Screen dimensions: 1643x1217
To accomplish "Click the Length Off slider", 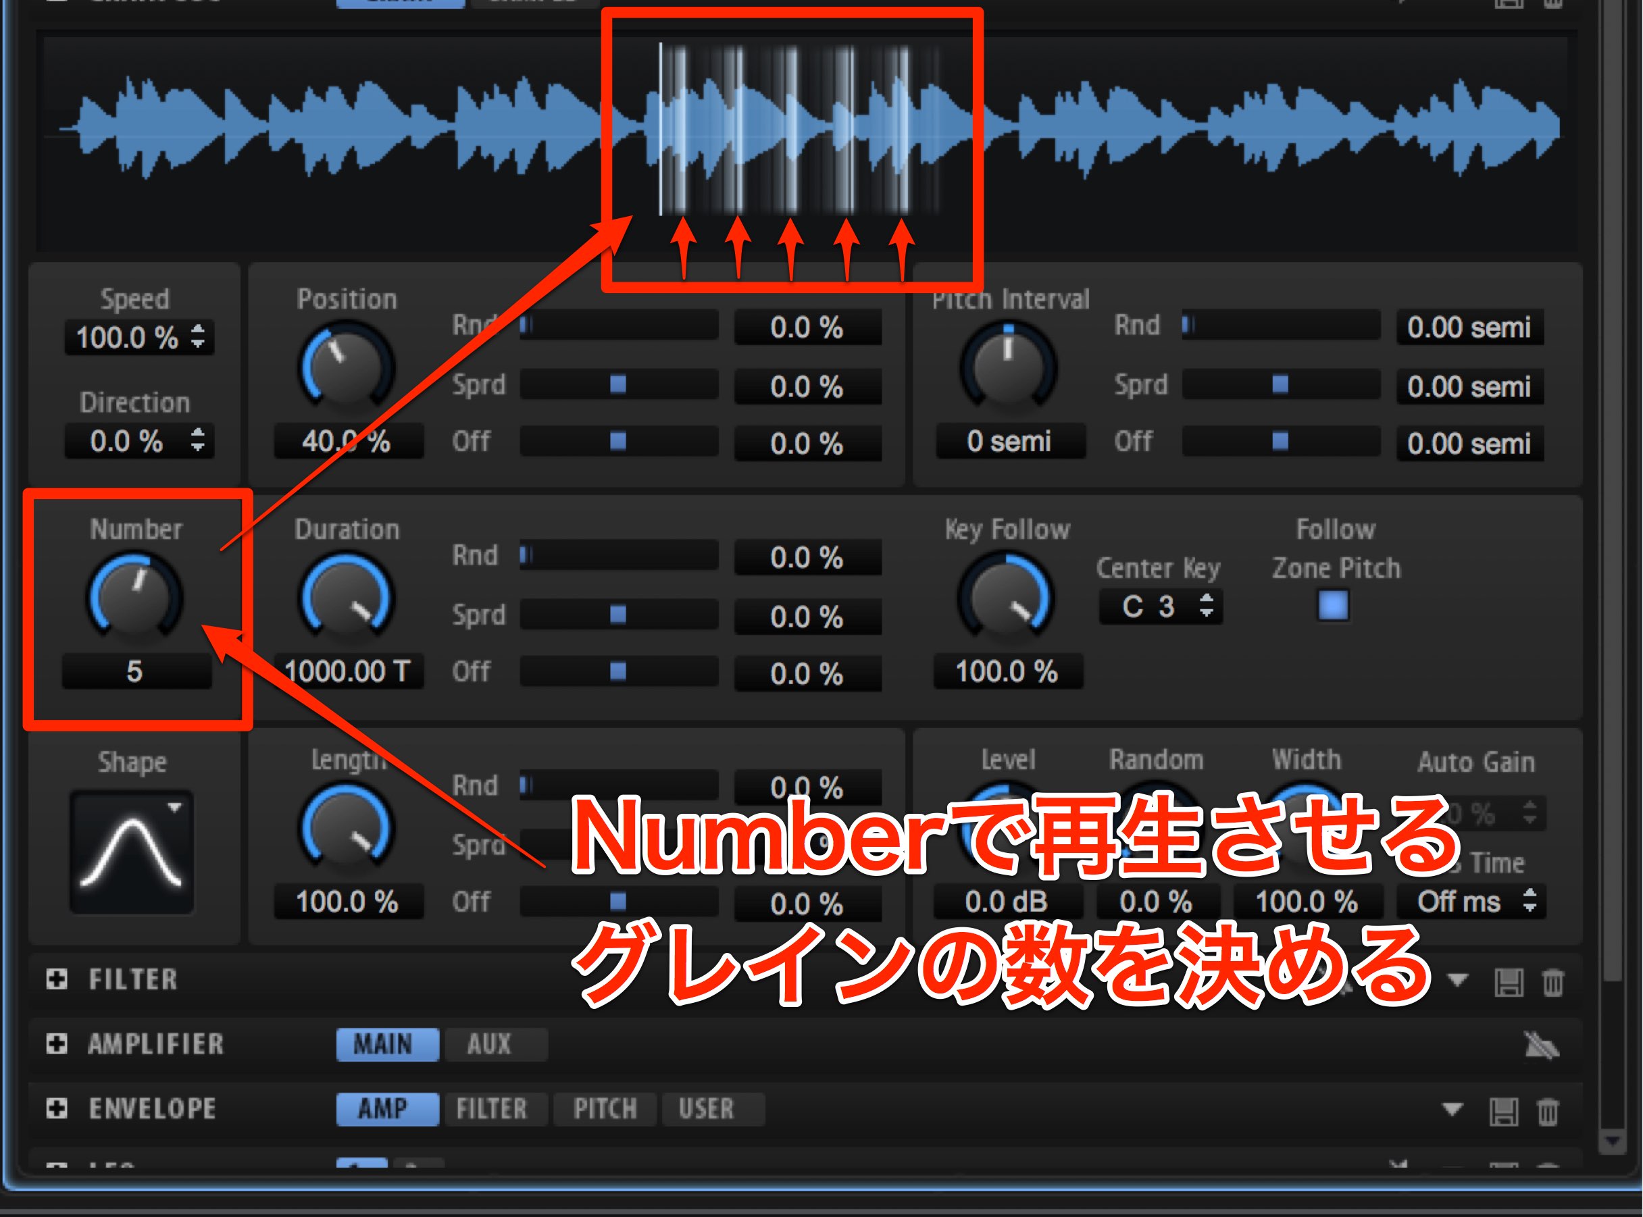I will point(619,901).
